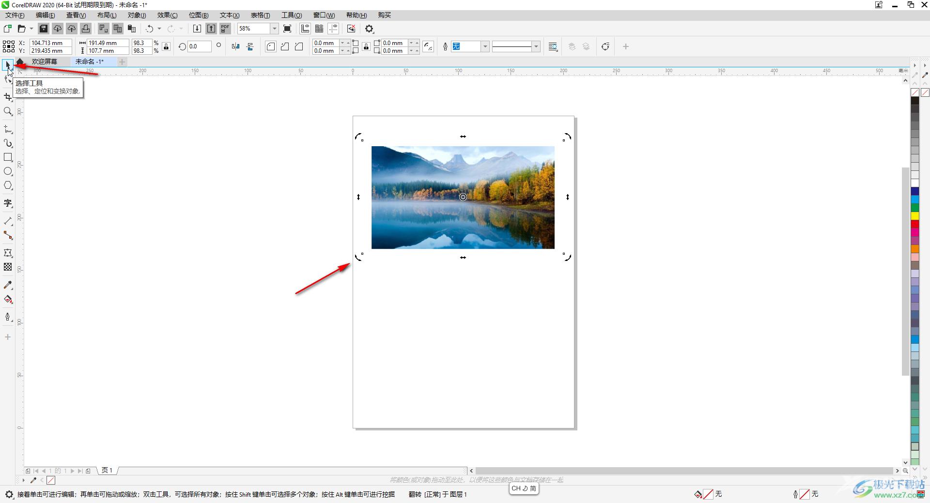
Task: Select the Text tool
Action: (8, 203)
